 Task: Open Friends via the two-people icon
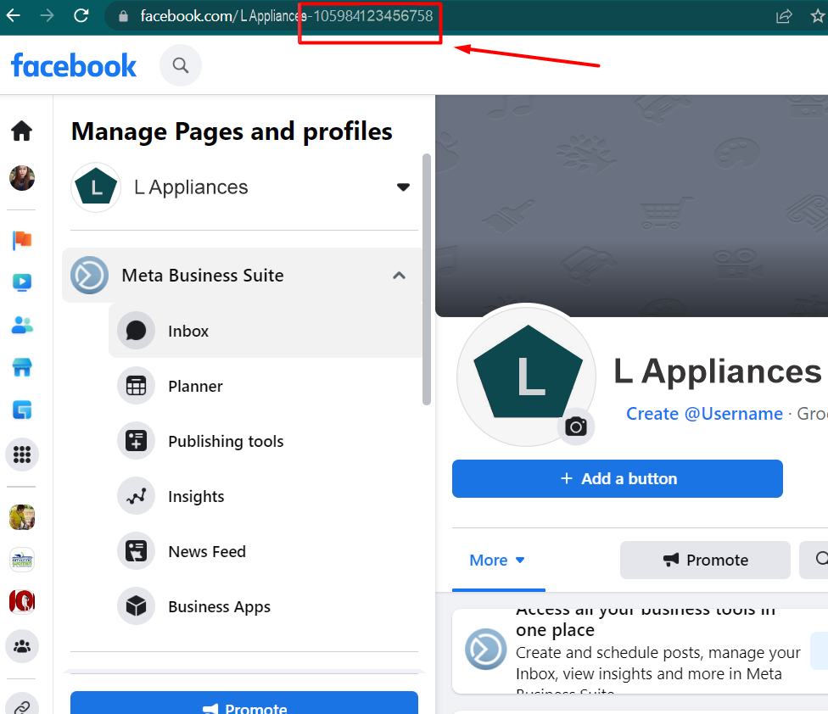22,325
